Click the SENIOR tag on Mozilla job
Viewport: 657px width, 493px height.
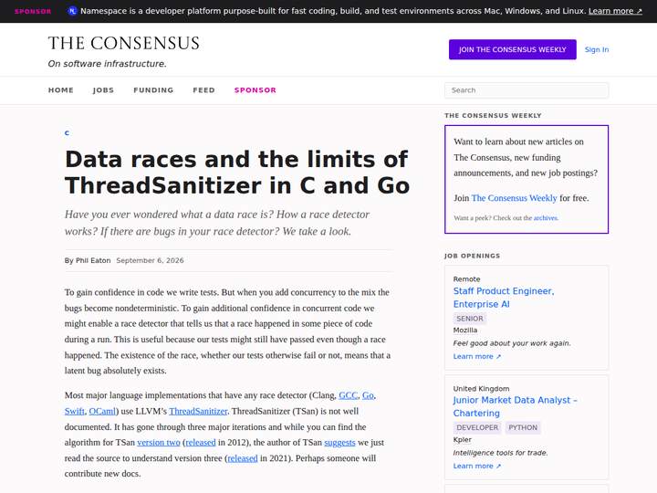[470, 319]
